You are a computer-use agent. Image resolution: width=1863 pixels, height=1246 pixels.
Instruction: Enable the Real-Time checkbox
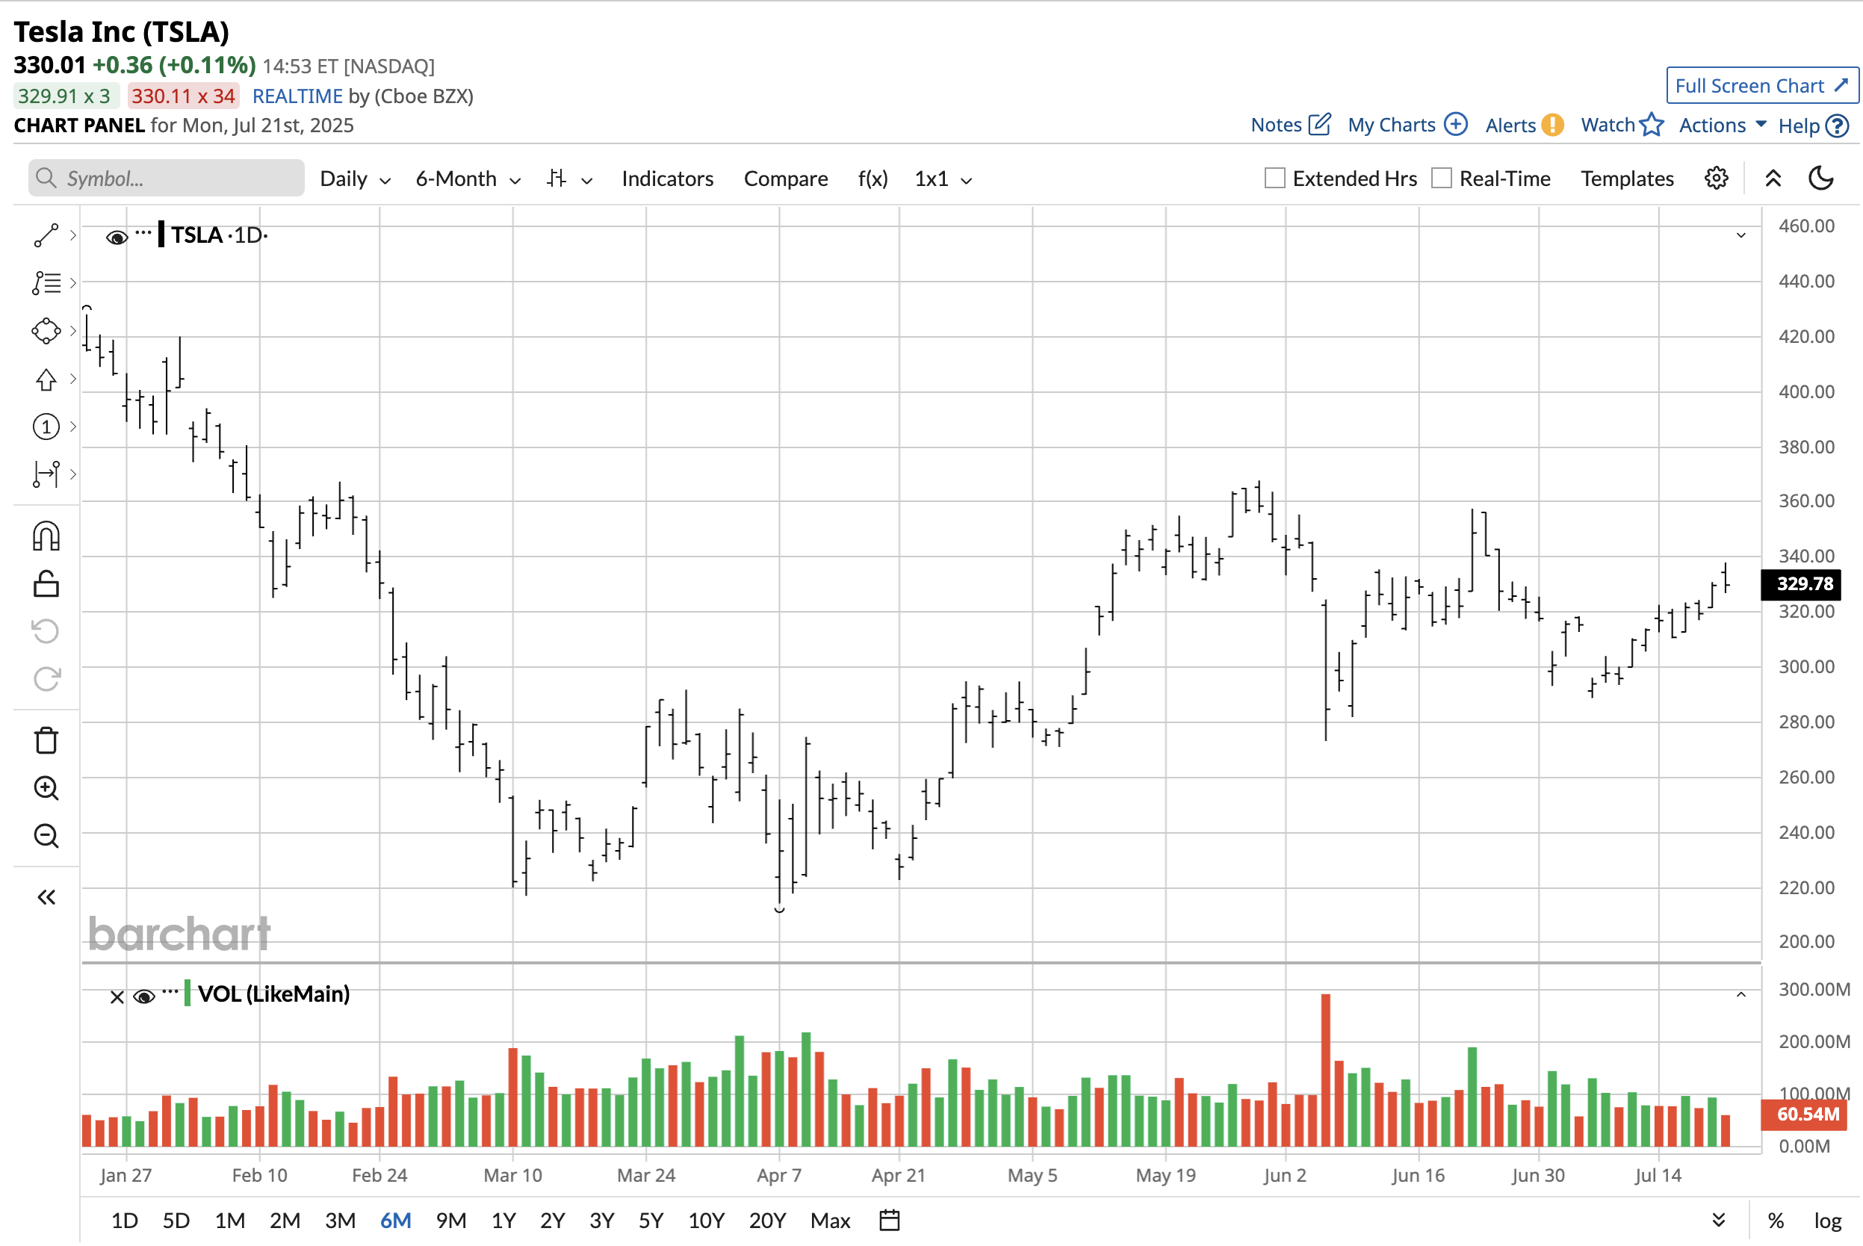point(1441,178)
